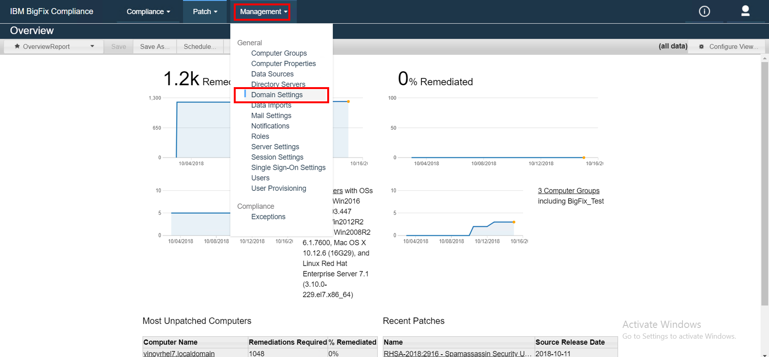
Task: Click the % Remediated column header
Action: pos(353,342)
